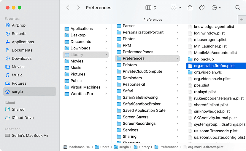Select the sergio home folder in sidebar
The image size is (246, 151).
[30, 91]
